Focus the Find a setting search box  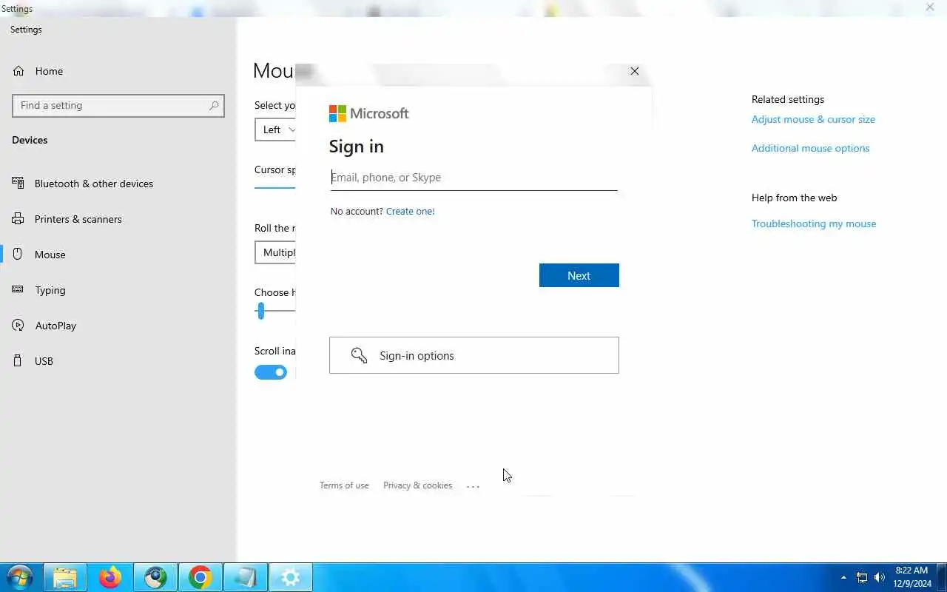118,106
